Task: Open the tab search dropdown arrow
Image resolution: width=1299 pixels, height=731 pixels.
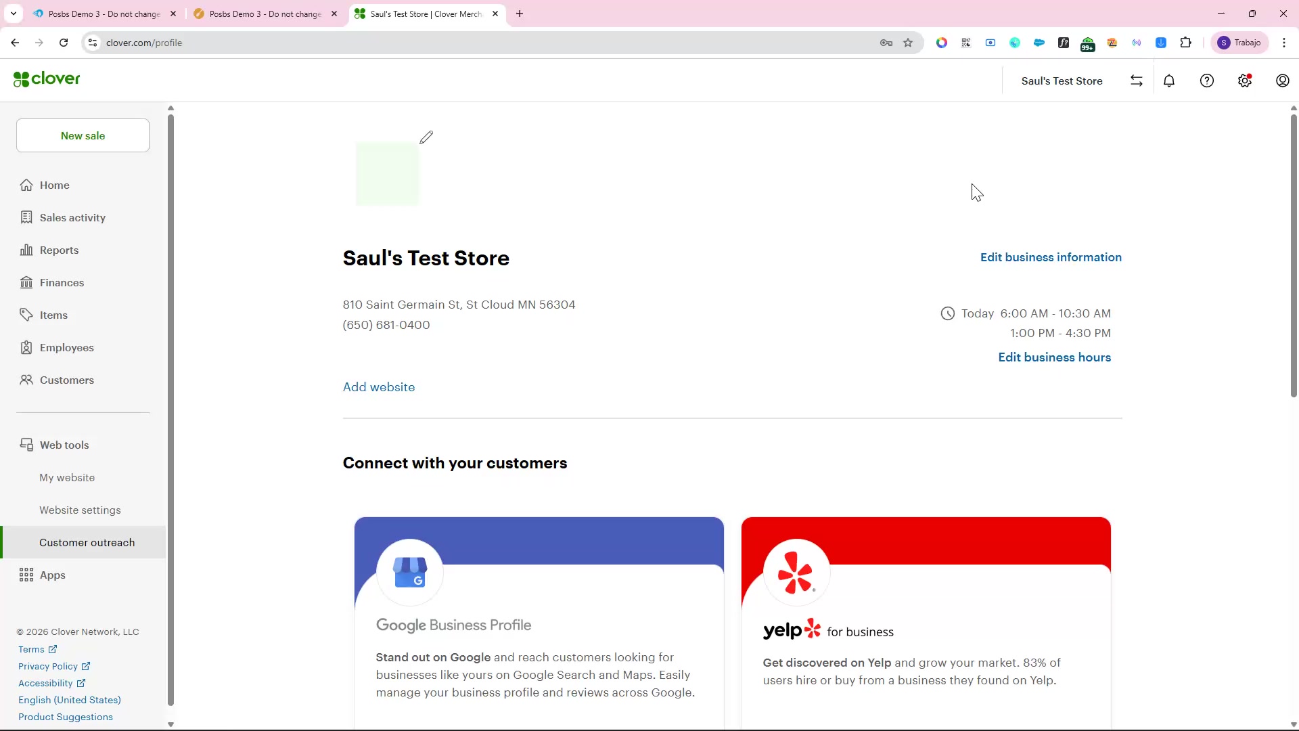Action: pyautogui.click(x=14, y=14)
